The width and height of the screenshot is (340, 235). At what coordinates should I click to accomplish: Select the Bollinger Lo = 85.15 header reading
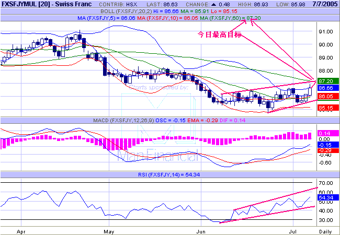[224, 11]
